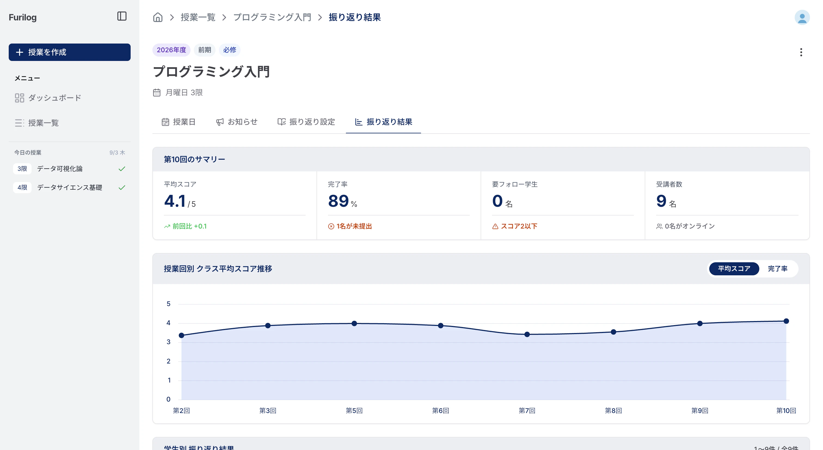Click the 前期 tag
This screenshot has height=450, width=823.
click(x=205, y=50)
